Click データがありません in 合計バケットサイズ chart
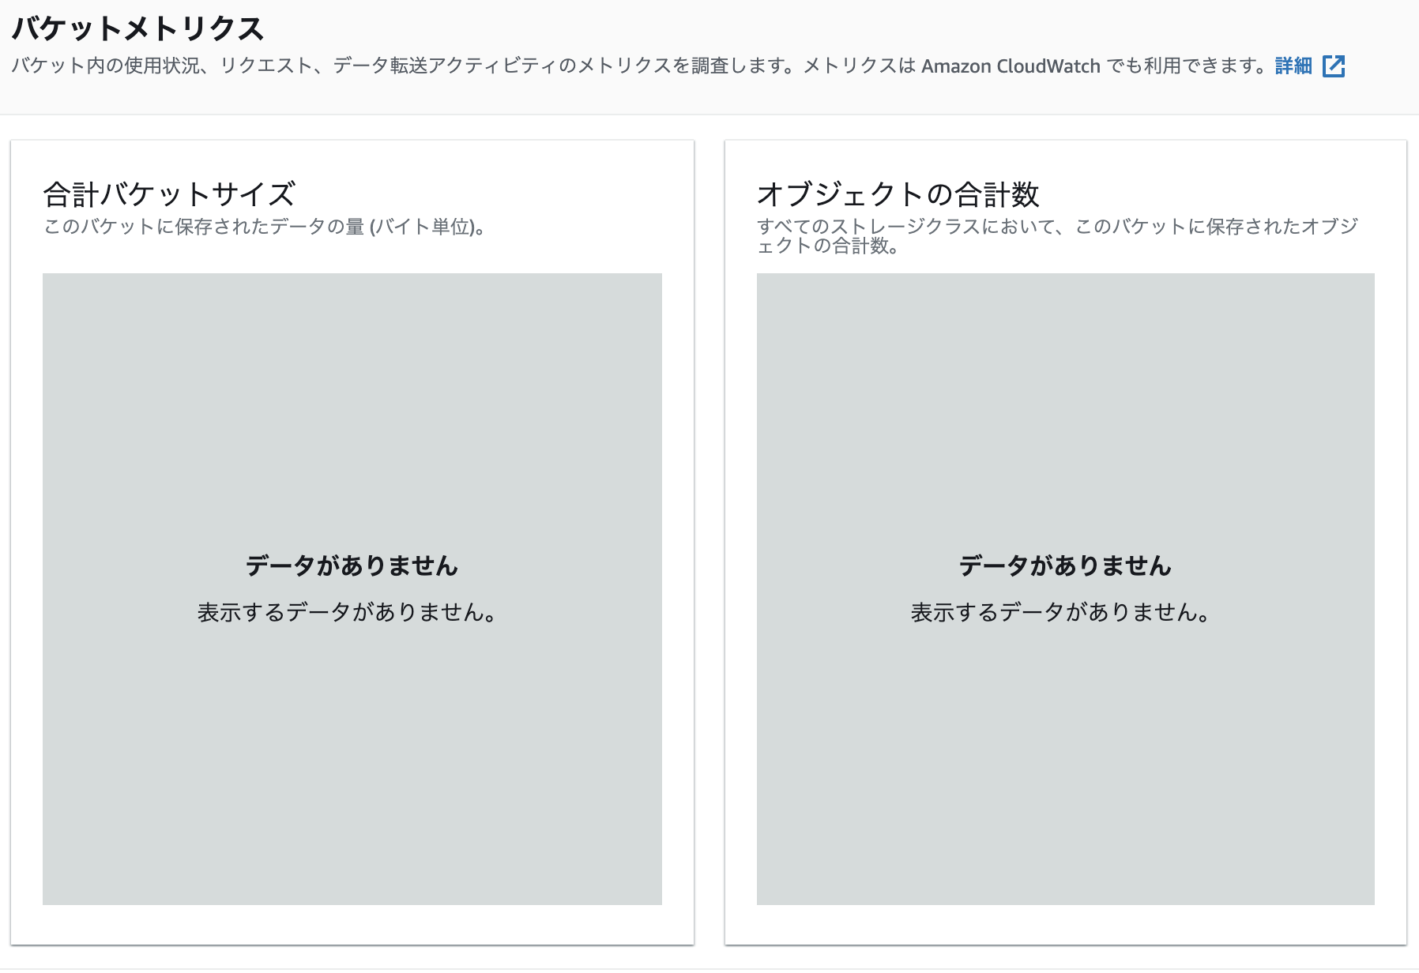Image resolution: width=1419 pixels, height=973 pixels. [352, 565]
